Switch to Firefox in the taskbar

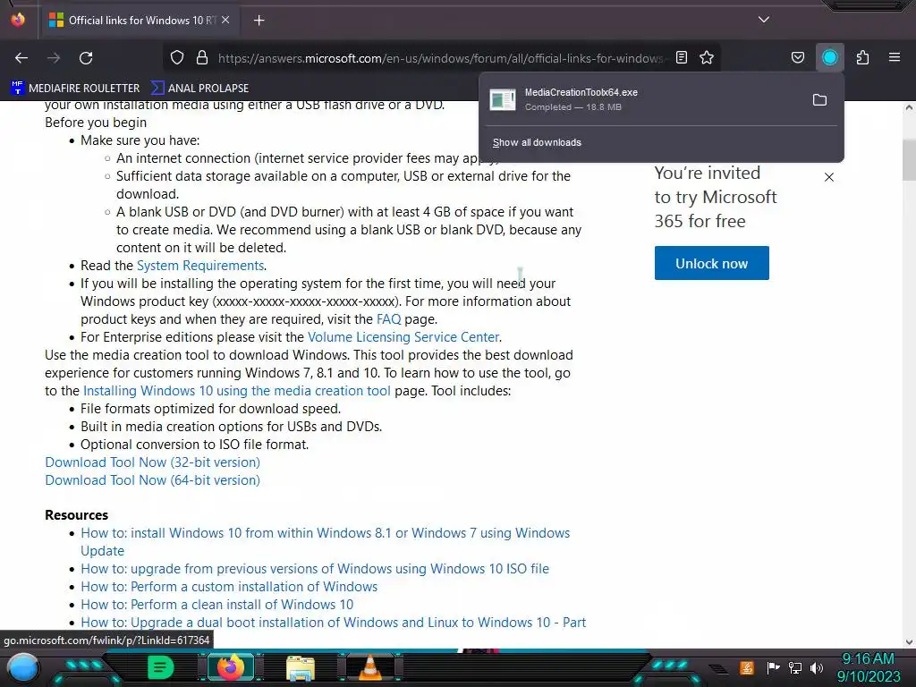[x=230, y=667]
